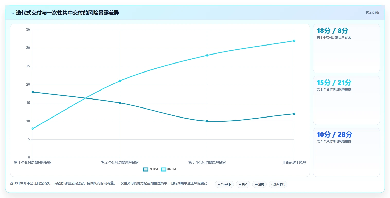
Task: Click the 集中式 data point at value 8
Action: [x=33, y=129]
